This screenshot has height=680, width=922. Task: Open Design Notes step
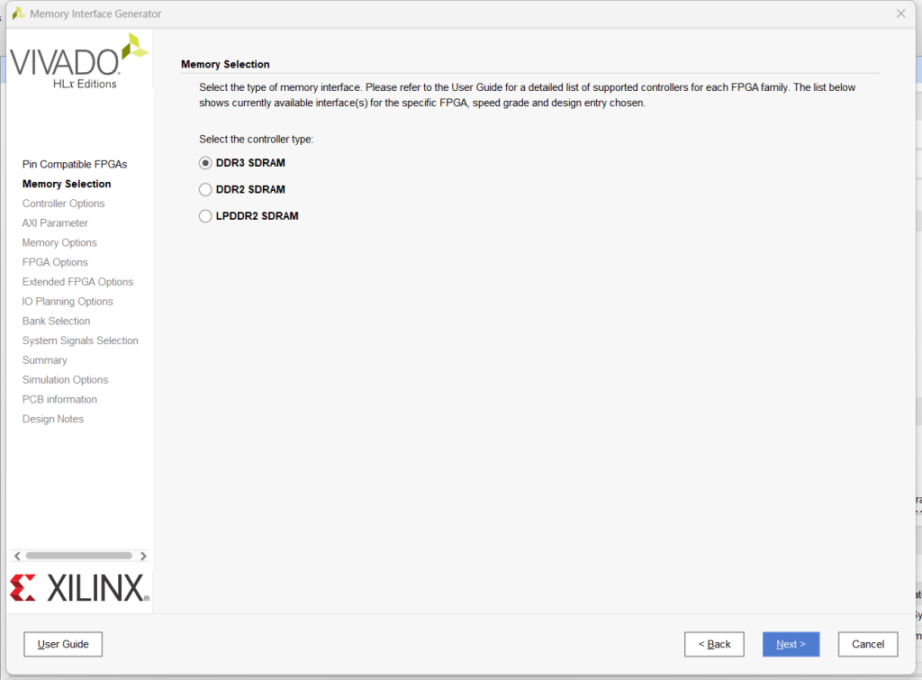pos(53,419)
